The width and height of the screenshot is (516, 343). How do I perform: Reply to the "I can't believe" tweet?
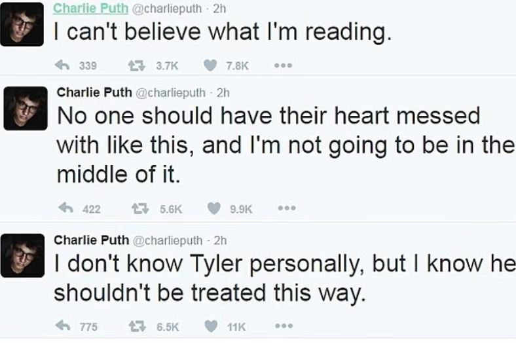tap(62, 65)
